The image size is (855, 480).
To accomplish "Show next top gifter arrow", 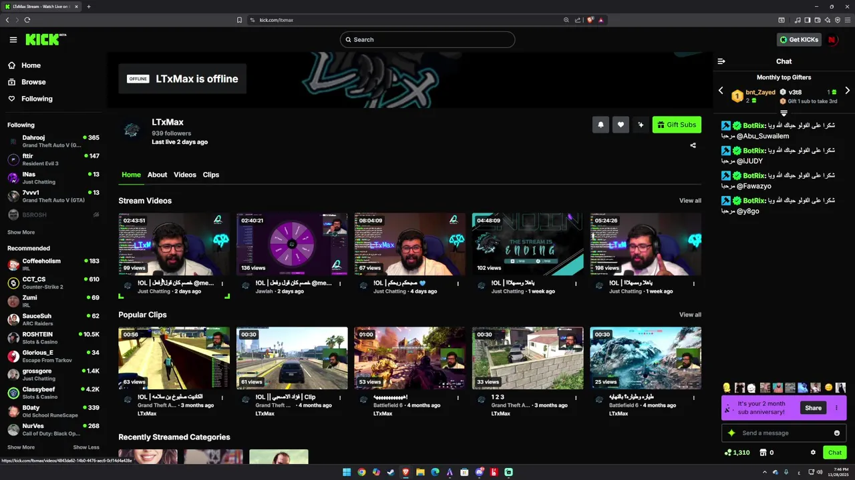I will [x=848, y=91].
